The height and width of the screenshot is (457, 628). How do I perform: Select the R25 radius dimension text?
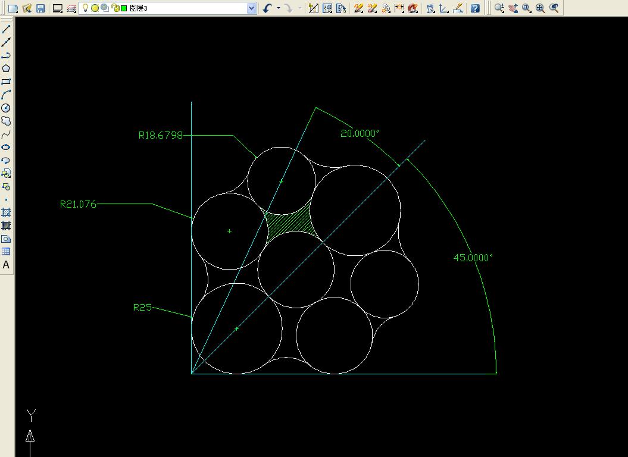[x=142, y=307]
